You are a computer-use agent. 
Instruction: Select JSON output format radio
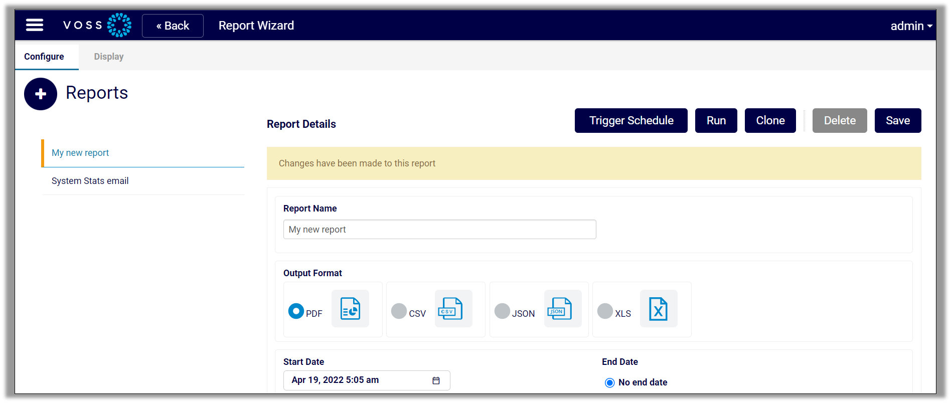(502, 311)
